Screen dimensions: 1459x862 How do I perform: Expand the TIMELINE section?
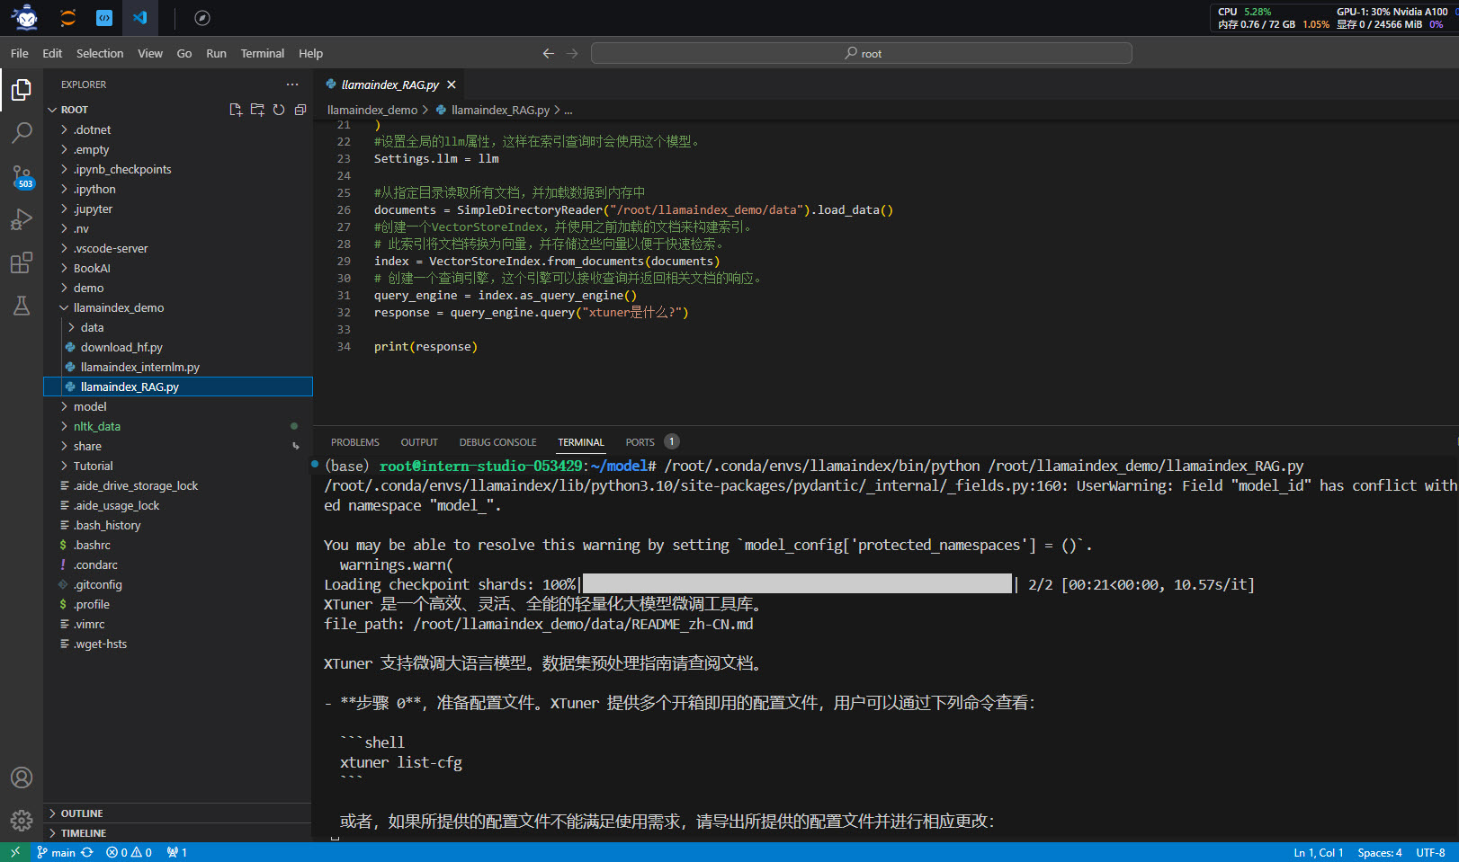coord(178,833)
